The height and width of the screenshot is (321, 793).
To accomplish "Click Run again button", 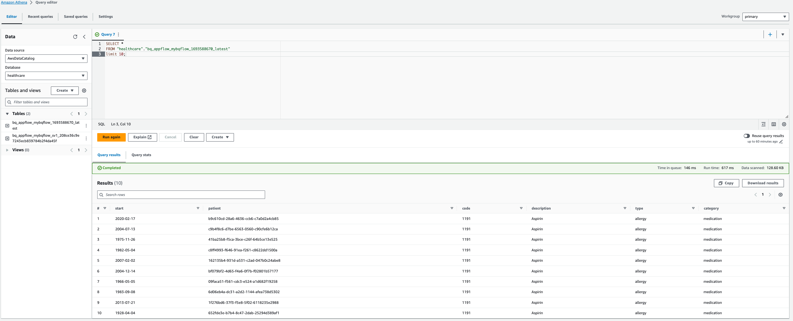I will (x=111, y=137).
